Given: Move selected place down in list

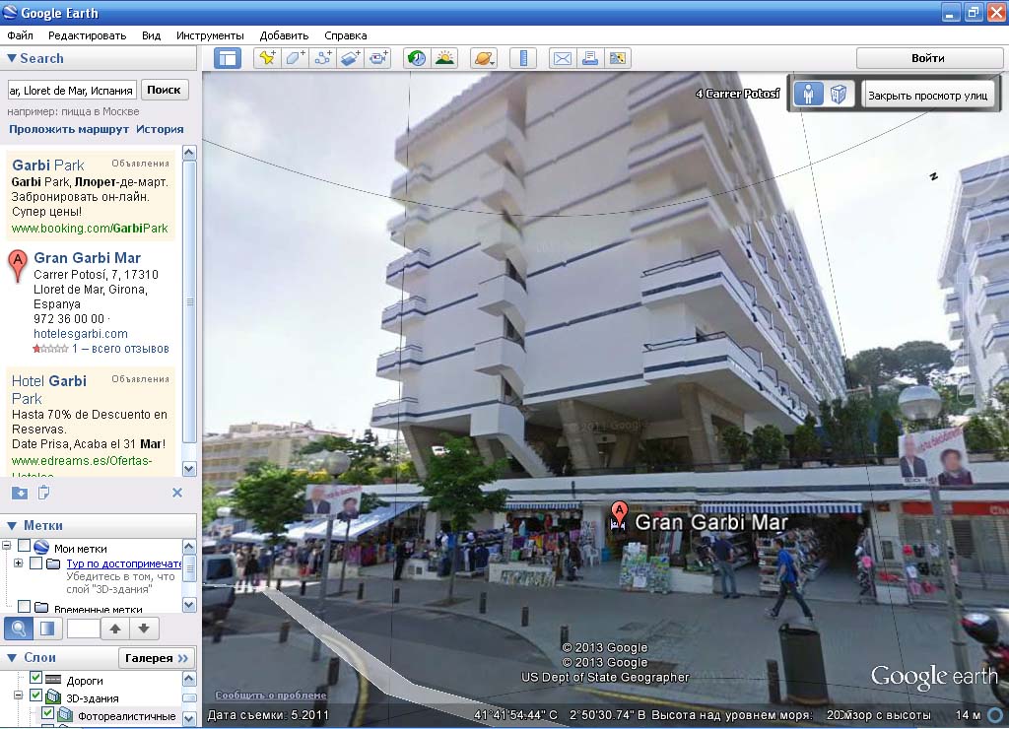Looking at the screenshot, I should pyautogui.click(x=144, y=629).
